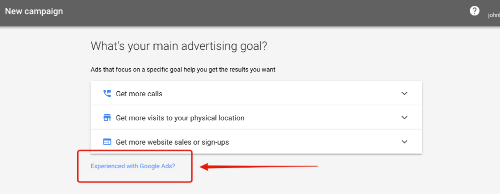This screenshot has width=500, height=194.
Task: Click the red highlight box's bottom border
Action: (x=135, y=182)
